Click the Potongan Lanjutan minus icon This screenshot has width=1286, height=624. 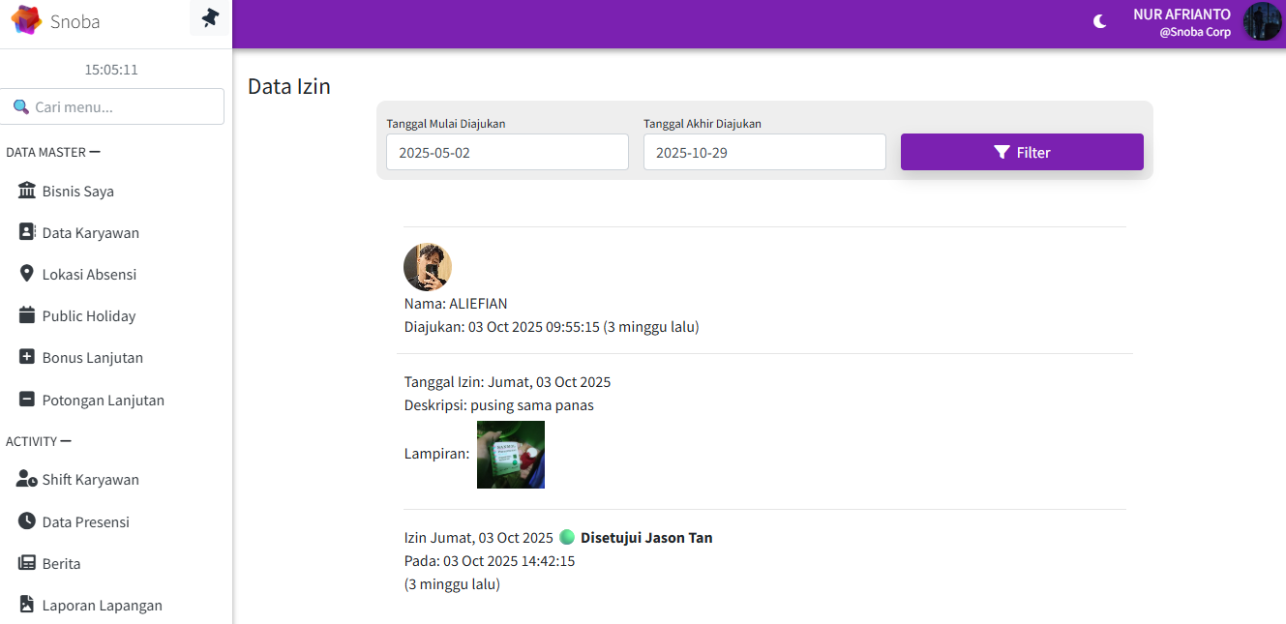(27, 400)
